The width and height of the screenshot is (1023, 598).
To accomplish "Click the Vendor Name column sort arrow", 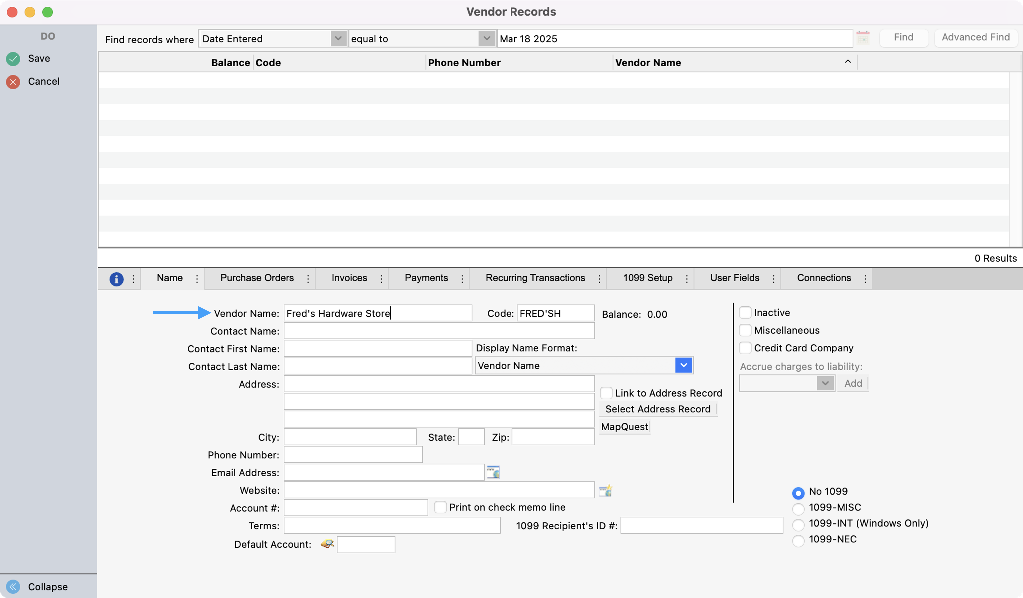I will point(848,62).
